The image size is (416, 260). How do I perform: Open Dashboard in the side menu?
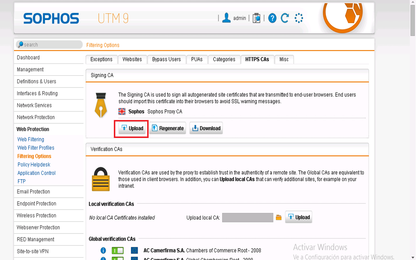[49, 58]
